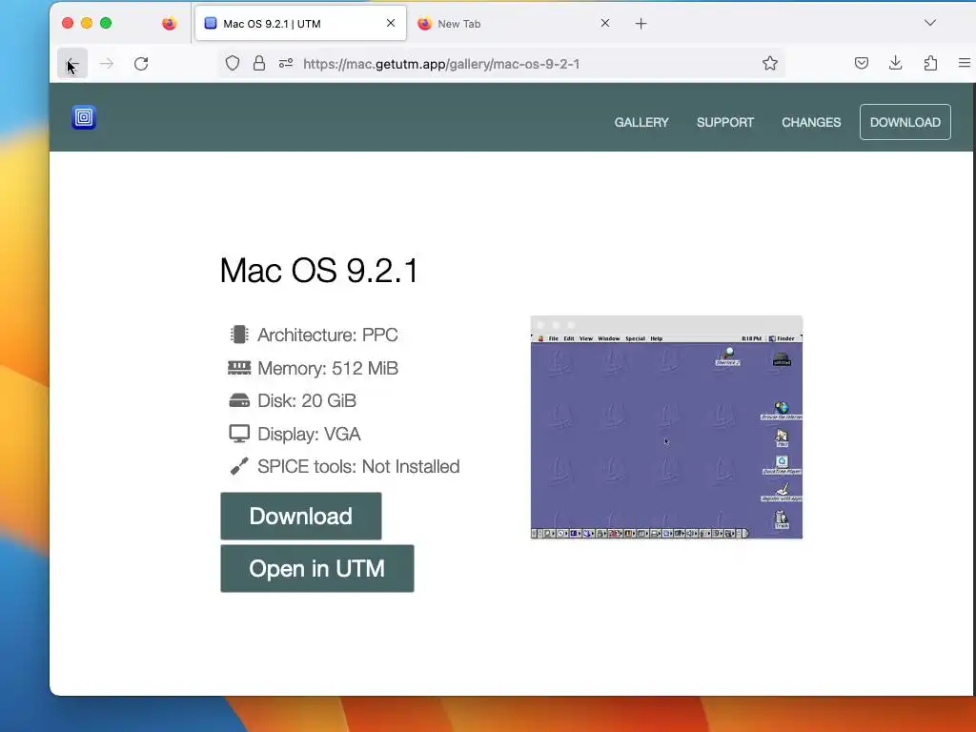Image resolution: width=976 pixels, height=732 pixels.
Task: Open the GALLERY navigation link
Action: click(x=641, y=122)
